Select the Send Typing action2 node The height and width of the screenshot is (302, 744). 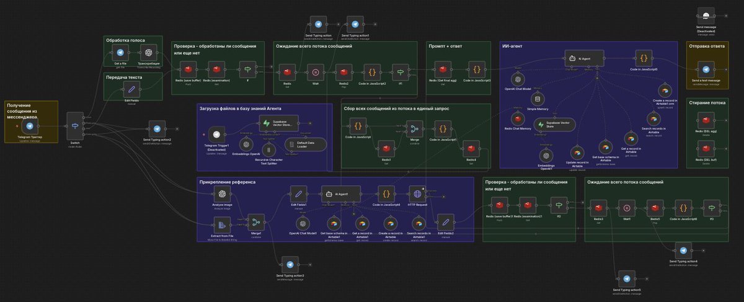point(157,130)
